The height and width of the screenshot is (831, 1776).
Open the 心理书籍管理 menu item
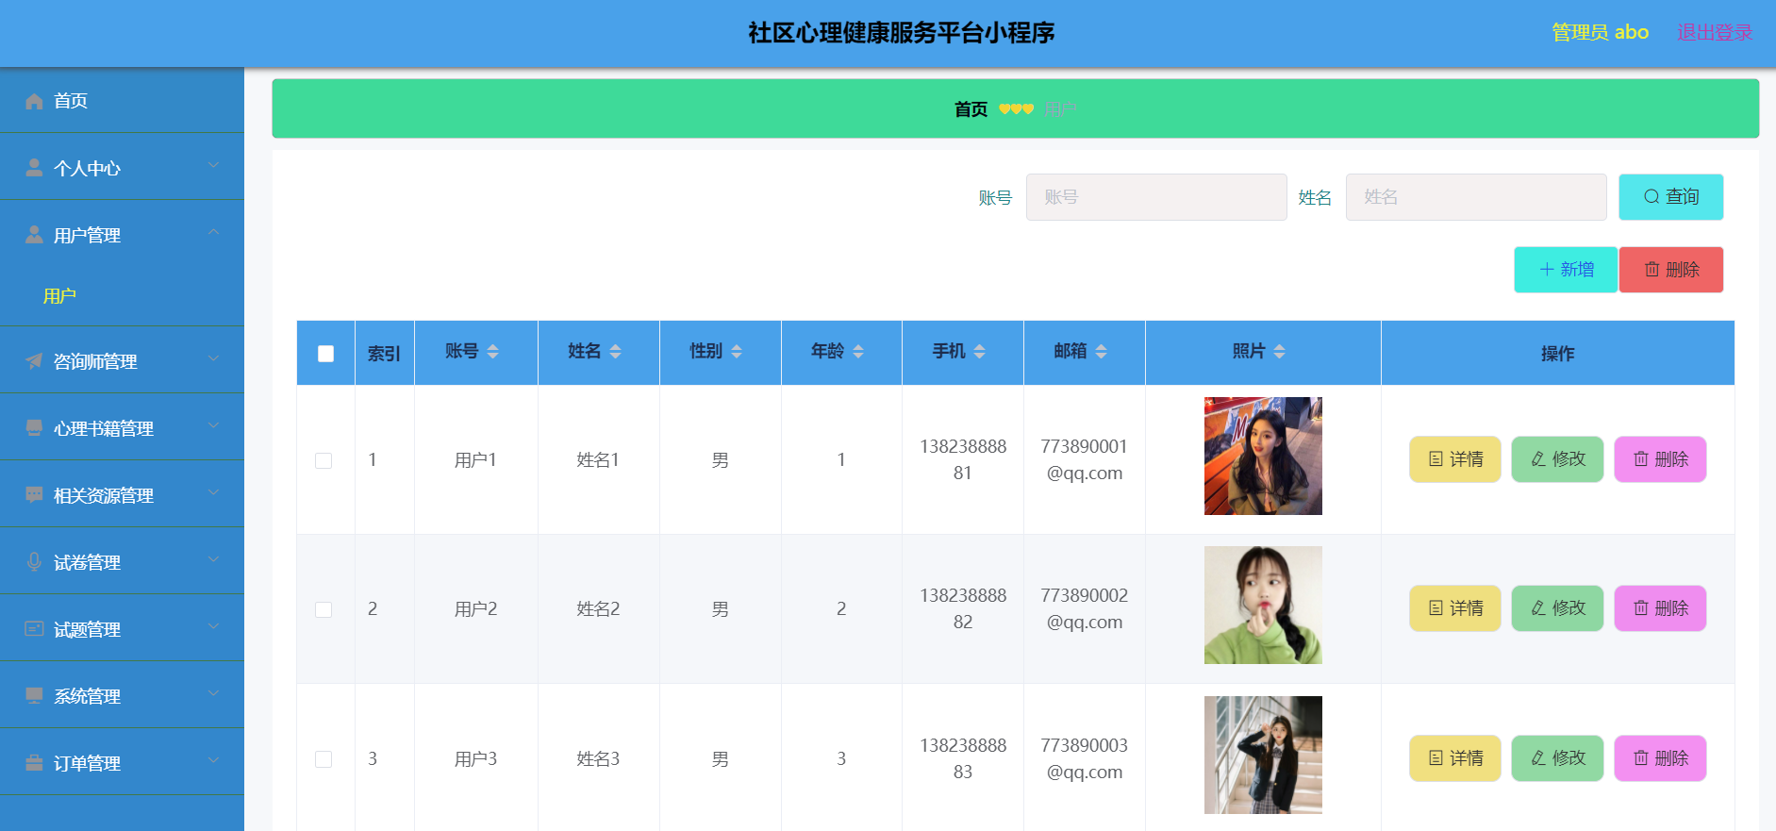point(104,428)
